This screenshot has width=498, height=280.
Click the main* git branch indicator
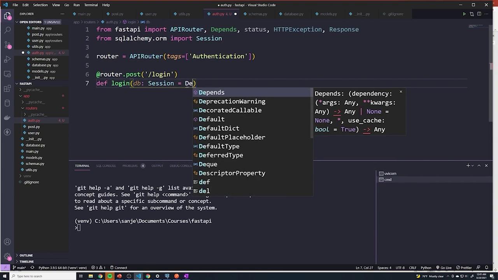pos(19,268)
